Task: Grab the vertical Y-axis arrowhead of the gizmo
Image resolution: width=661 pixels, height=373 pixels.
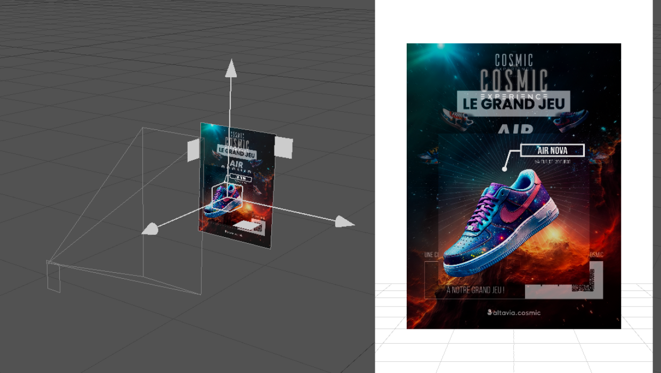Action: click(231, 69)
